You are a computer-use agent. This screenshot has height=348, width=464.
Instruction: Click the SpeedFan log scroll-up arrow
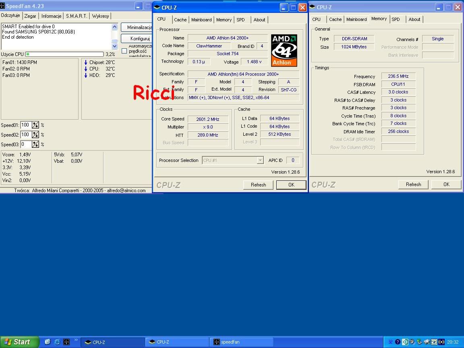click(x=115, y=27)
